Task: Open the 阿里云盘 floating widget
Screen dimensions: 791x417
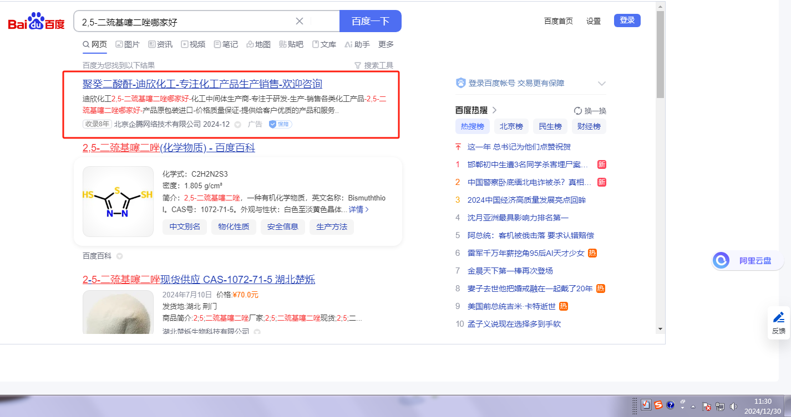Action: tap(745, 260)
